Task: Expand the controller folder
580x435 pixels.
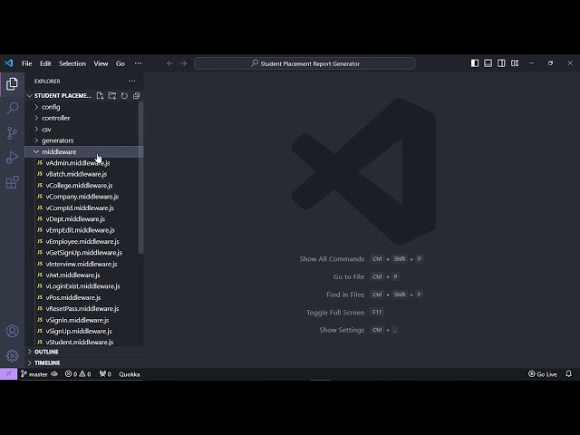Action: click(84, 118)
